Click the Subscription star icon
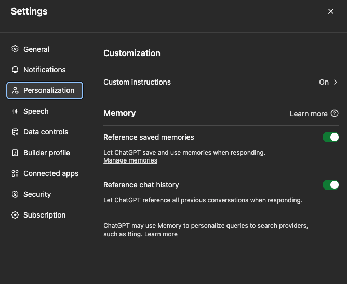The width and height of the screenshot is (347, 284). pos(15,215)
